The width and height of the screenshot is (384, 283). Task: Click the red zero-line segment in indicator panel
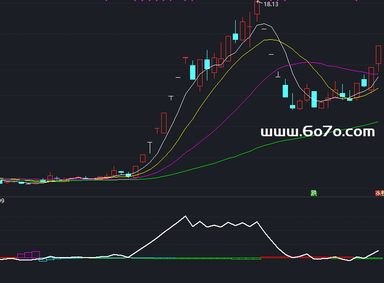coord(7,258)
